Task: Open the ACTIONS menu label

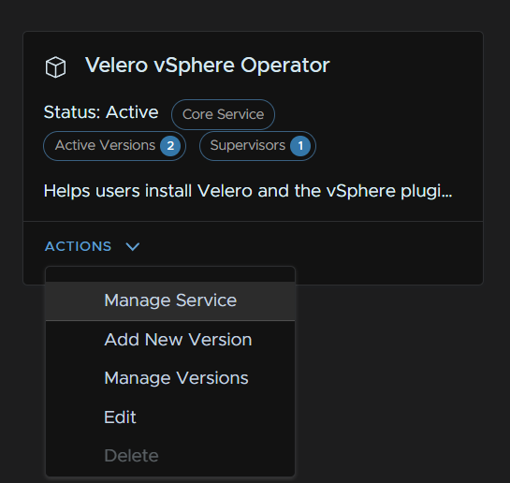Action: click(x=78, y=246)
